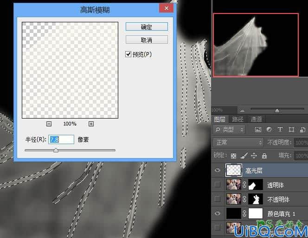This screenshot has width=308, height=238.
Task: Open the 正常 blend mode dropdown
Action: click(x=238, y=143)
